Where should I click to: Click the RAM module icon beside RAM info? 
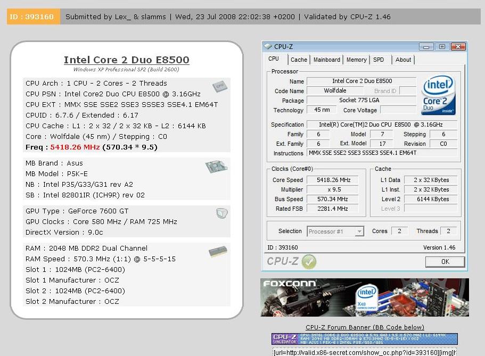[x=218, y=252]
